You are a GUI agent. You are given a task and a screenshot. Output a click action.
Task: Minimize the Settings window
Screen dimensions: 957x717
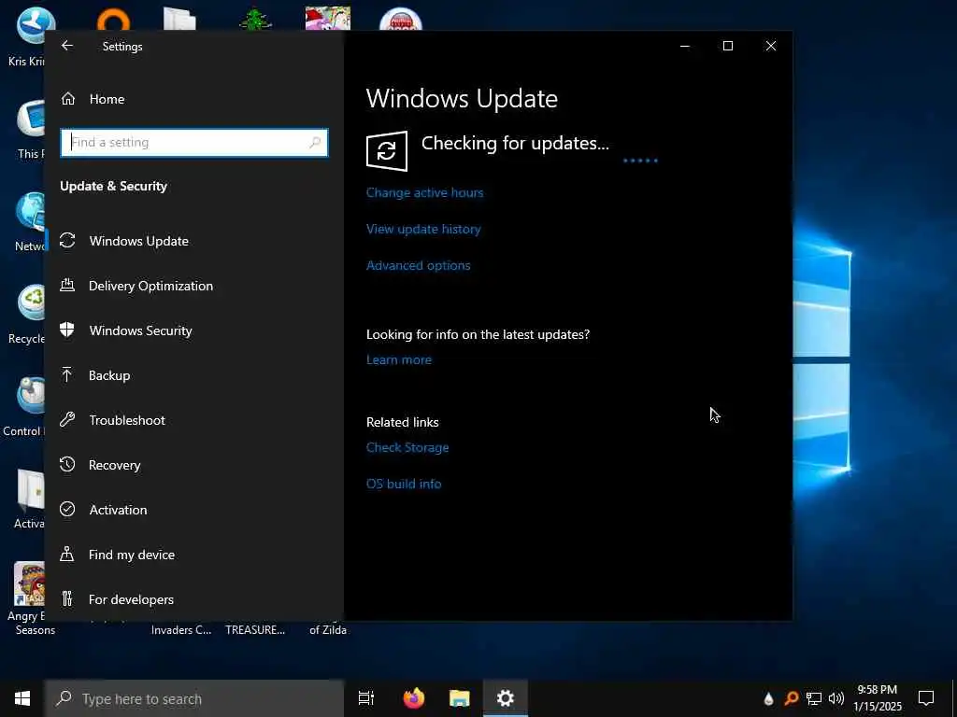pos(685,46)
